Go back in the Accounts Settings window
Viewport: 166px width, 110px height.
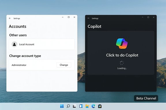point(10,18)
